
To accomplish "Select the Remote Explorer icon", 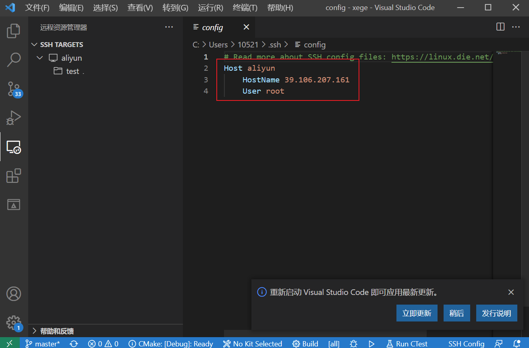I will point(14,147).
